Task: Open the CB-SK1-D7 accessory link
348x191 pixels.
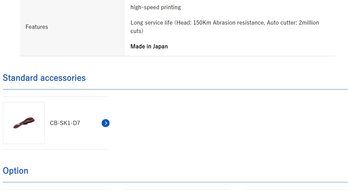Action: coord(65,123)
